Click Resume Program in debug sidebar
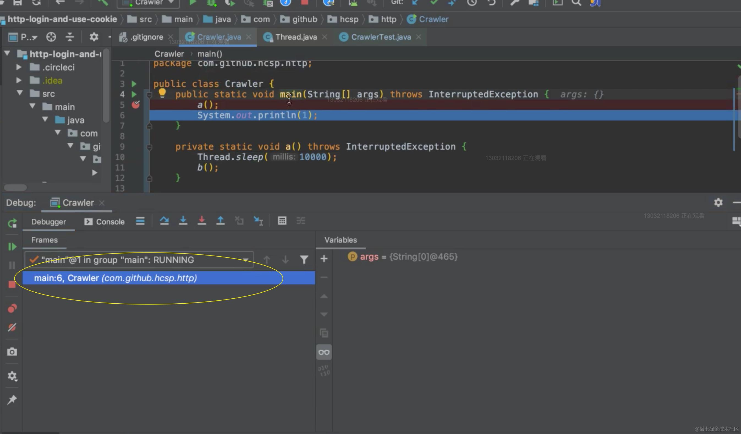This screenshot has height=434, width=741. point(12,246)
